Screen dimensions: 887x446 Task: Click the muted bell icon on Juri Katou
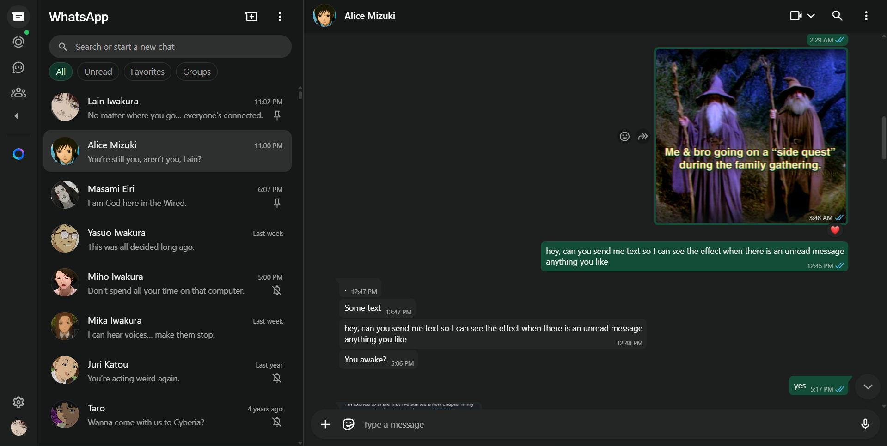277,378
